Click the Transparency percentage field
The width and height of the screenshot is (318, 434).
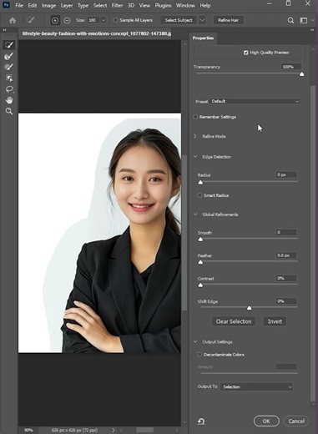[x=291, y=67]
